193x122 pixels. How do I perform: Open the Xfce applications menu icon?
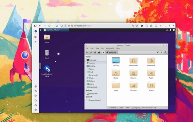coord(41,30)
